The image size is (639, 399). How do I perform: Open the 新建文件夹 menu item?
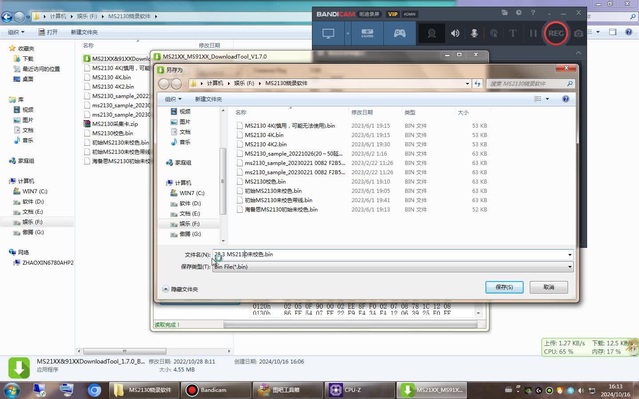pos(208,99)
